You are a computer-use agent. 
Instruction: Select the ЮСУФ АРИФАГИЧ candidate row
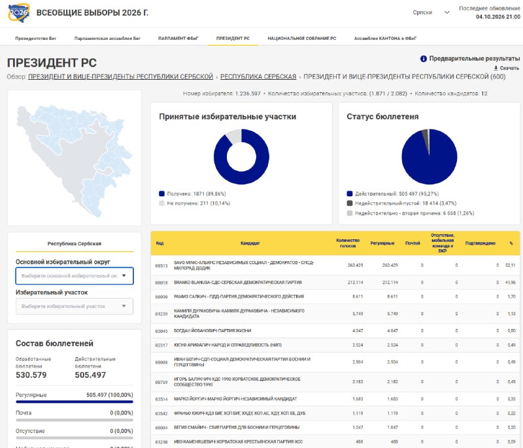(335, 345)
